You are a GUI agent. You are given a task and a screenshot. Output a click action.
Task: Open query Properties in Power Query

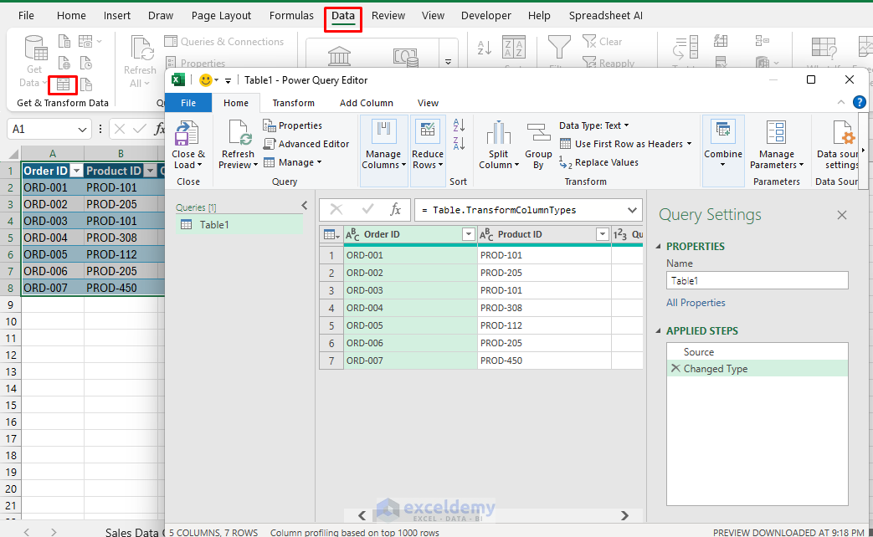click(x=293, y=125)
